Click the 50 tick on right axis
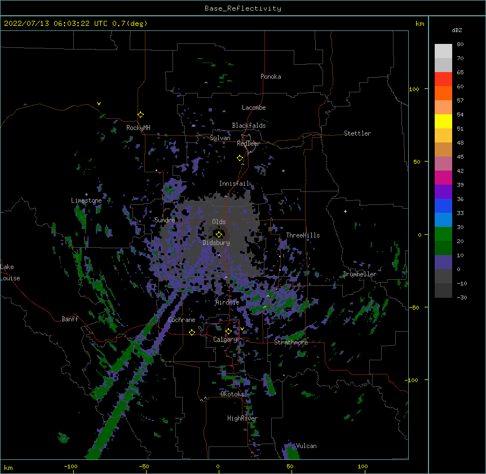This screenshot has width=486, height=474. pyautogui.click(x=417, y=162)
